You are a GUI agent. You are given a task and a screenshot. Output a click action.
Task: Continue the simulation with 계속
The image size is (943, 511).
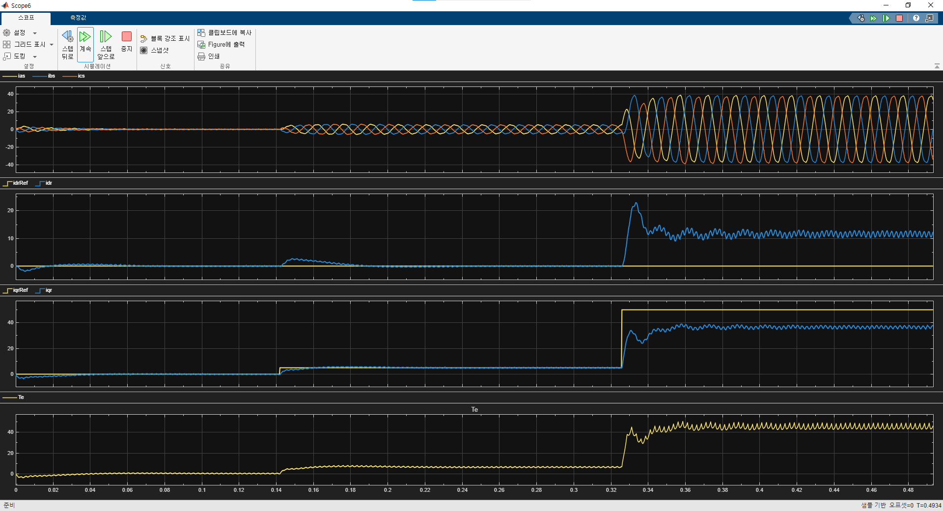[85, 45]
